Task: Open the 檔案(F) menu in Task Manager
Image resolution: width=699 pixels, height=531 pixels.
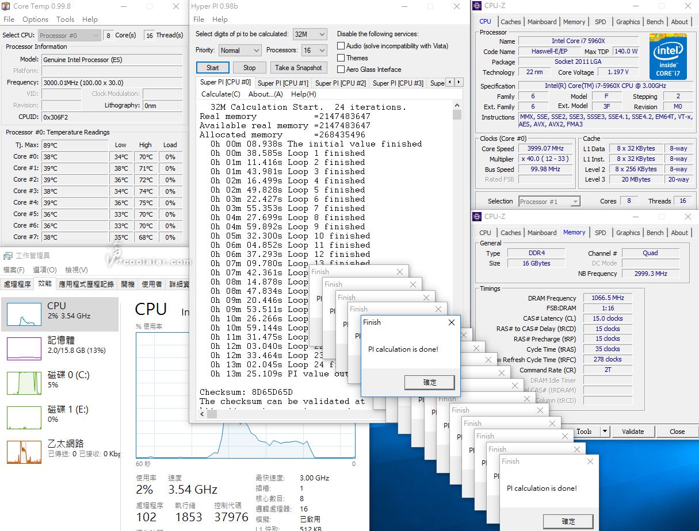Action: [x=14, y=270]
